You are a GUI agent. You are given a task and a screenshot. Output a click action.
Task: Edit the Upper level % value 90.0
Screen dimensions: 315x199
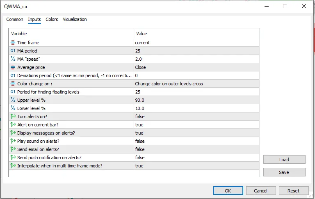(x=196, y=100)
